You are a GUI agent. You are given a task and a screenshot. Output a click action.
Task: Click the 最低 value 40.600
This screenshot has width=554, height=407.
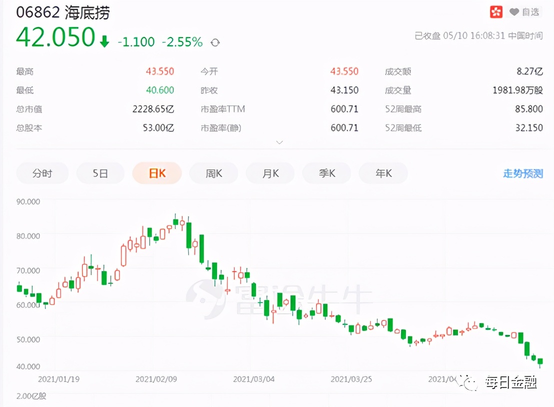pyautogui.click(x=160, y=90)
